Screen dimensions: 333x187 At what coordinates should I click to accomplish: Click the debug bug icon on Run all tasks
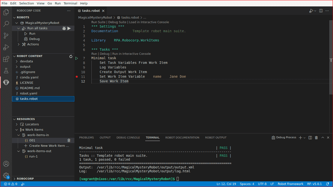(x=64, y=28)
